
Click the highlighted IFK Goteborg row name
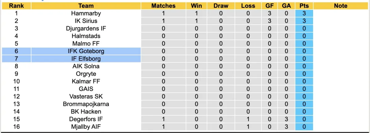click(86, 51)
